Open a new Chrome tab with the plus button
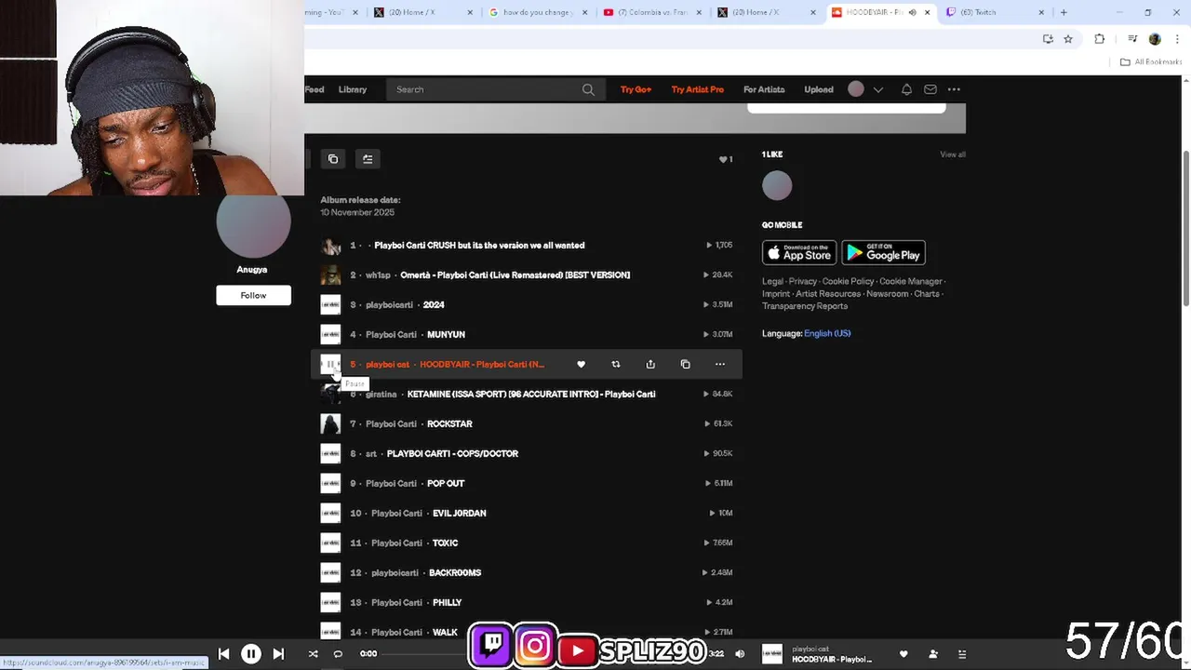Screen dimensions: 1191x670 (x=1064, y=12)
